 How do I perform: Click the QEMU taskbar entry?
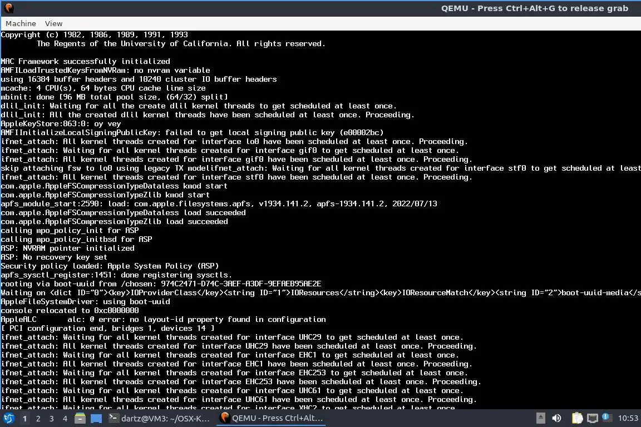[x=272, y=419]
